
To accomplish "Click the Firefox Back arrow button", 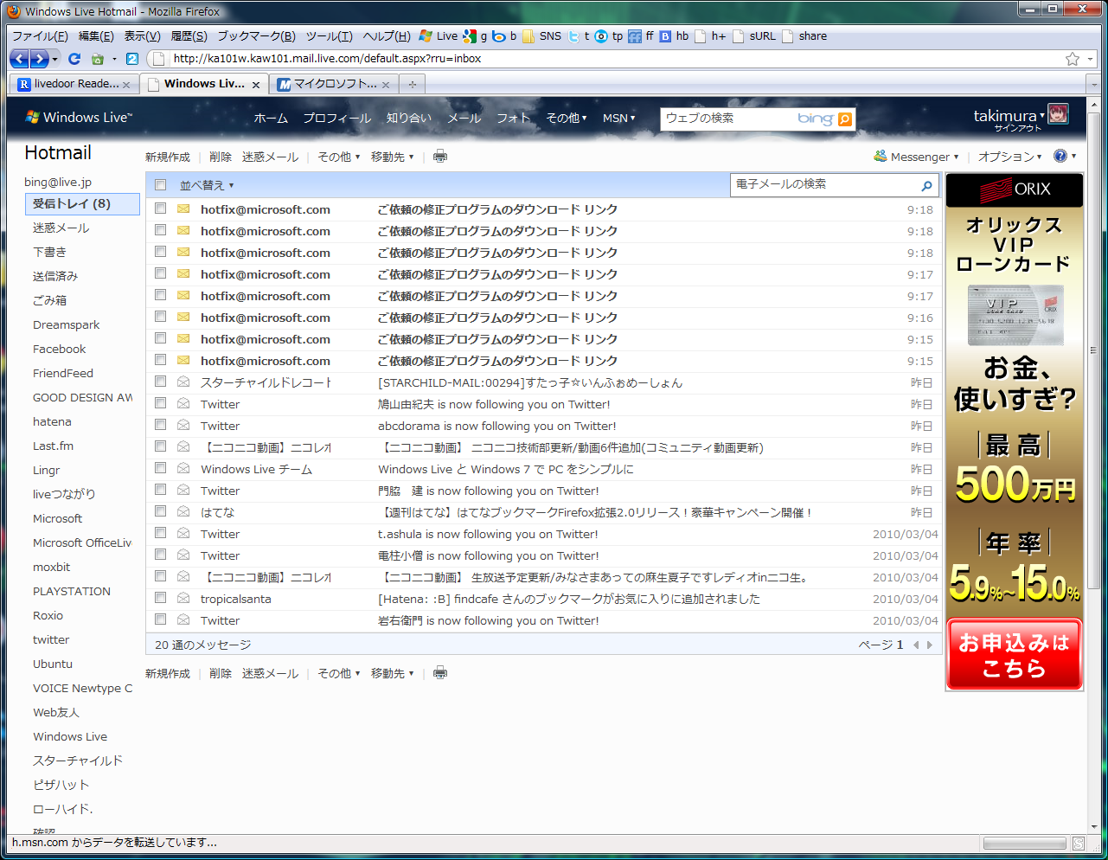I will pos(19,59).
